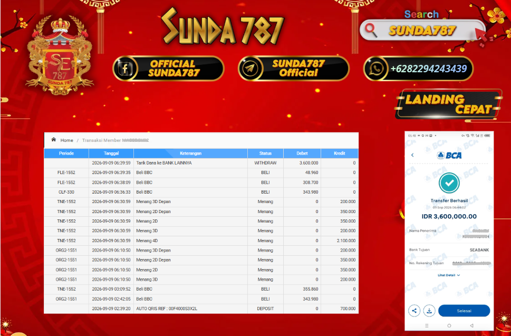
Task: Click the Selesai button
Action: [464, 311]
